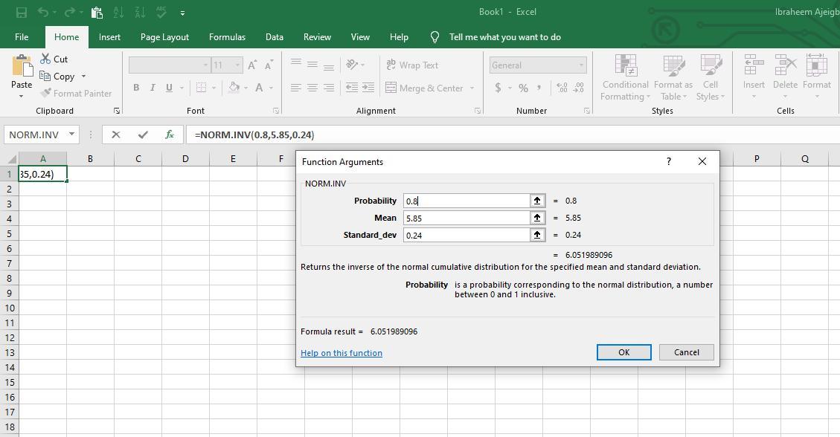
Task: Expand the Name Box function dropdown
Action: coord(72,135)
